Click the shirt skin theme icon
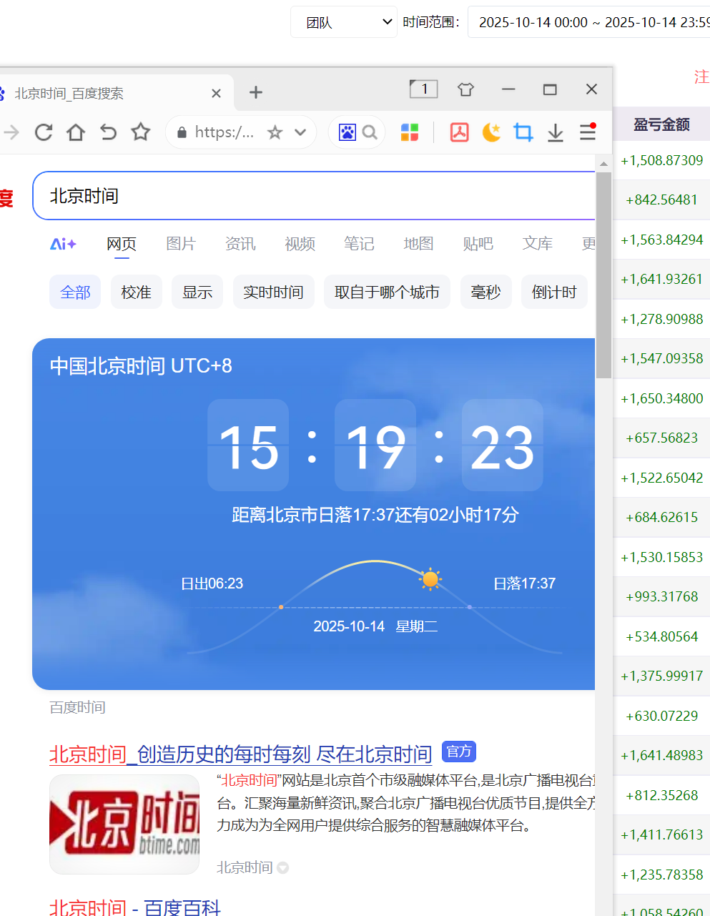Screen dimensions: 710x916 (465, 89)
